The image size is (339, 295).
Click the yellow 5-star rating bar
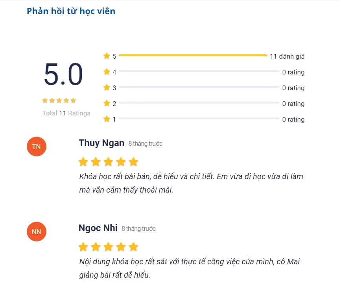coord(193,56)
